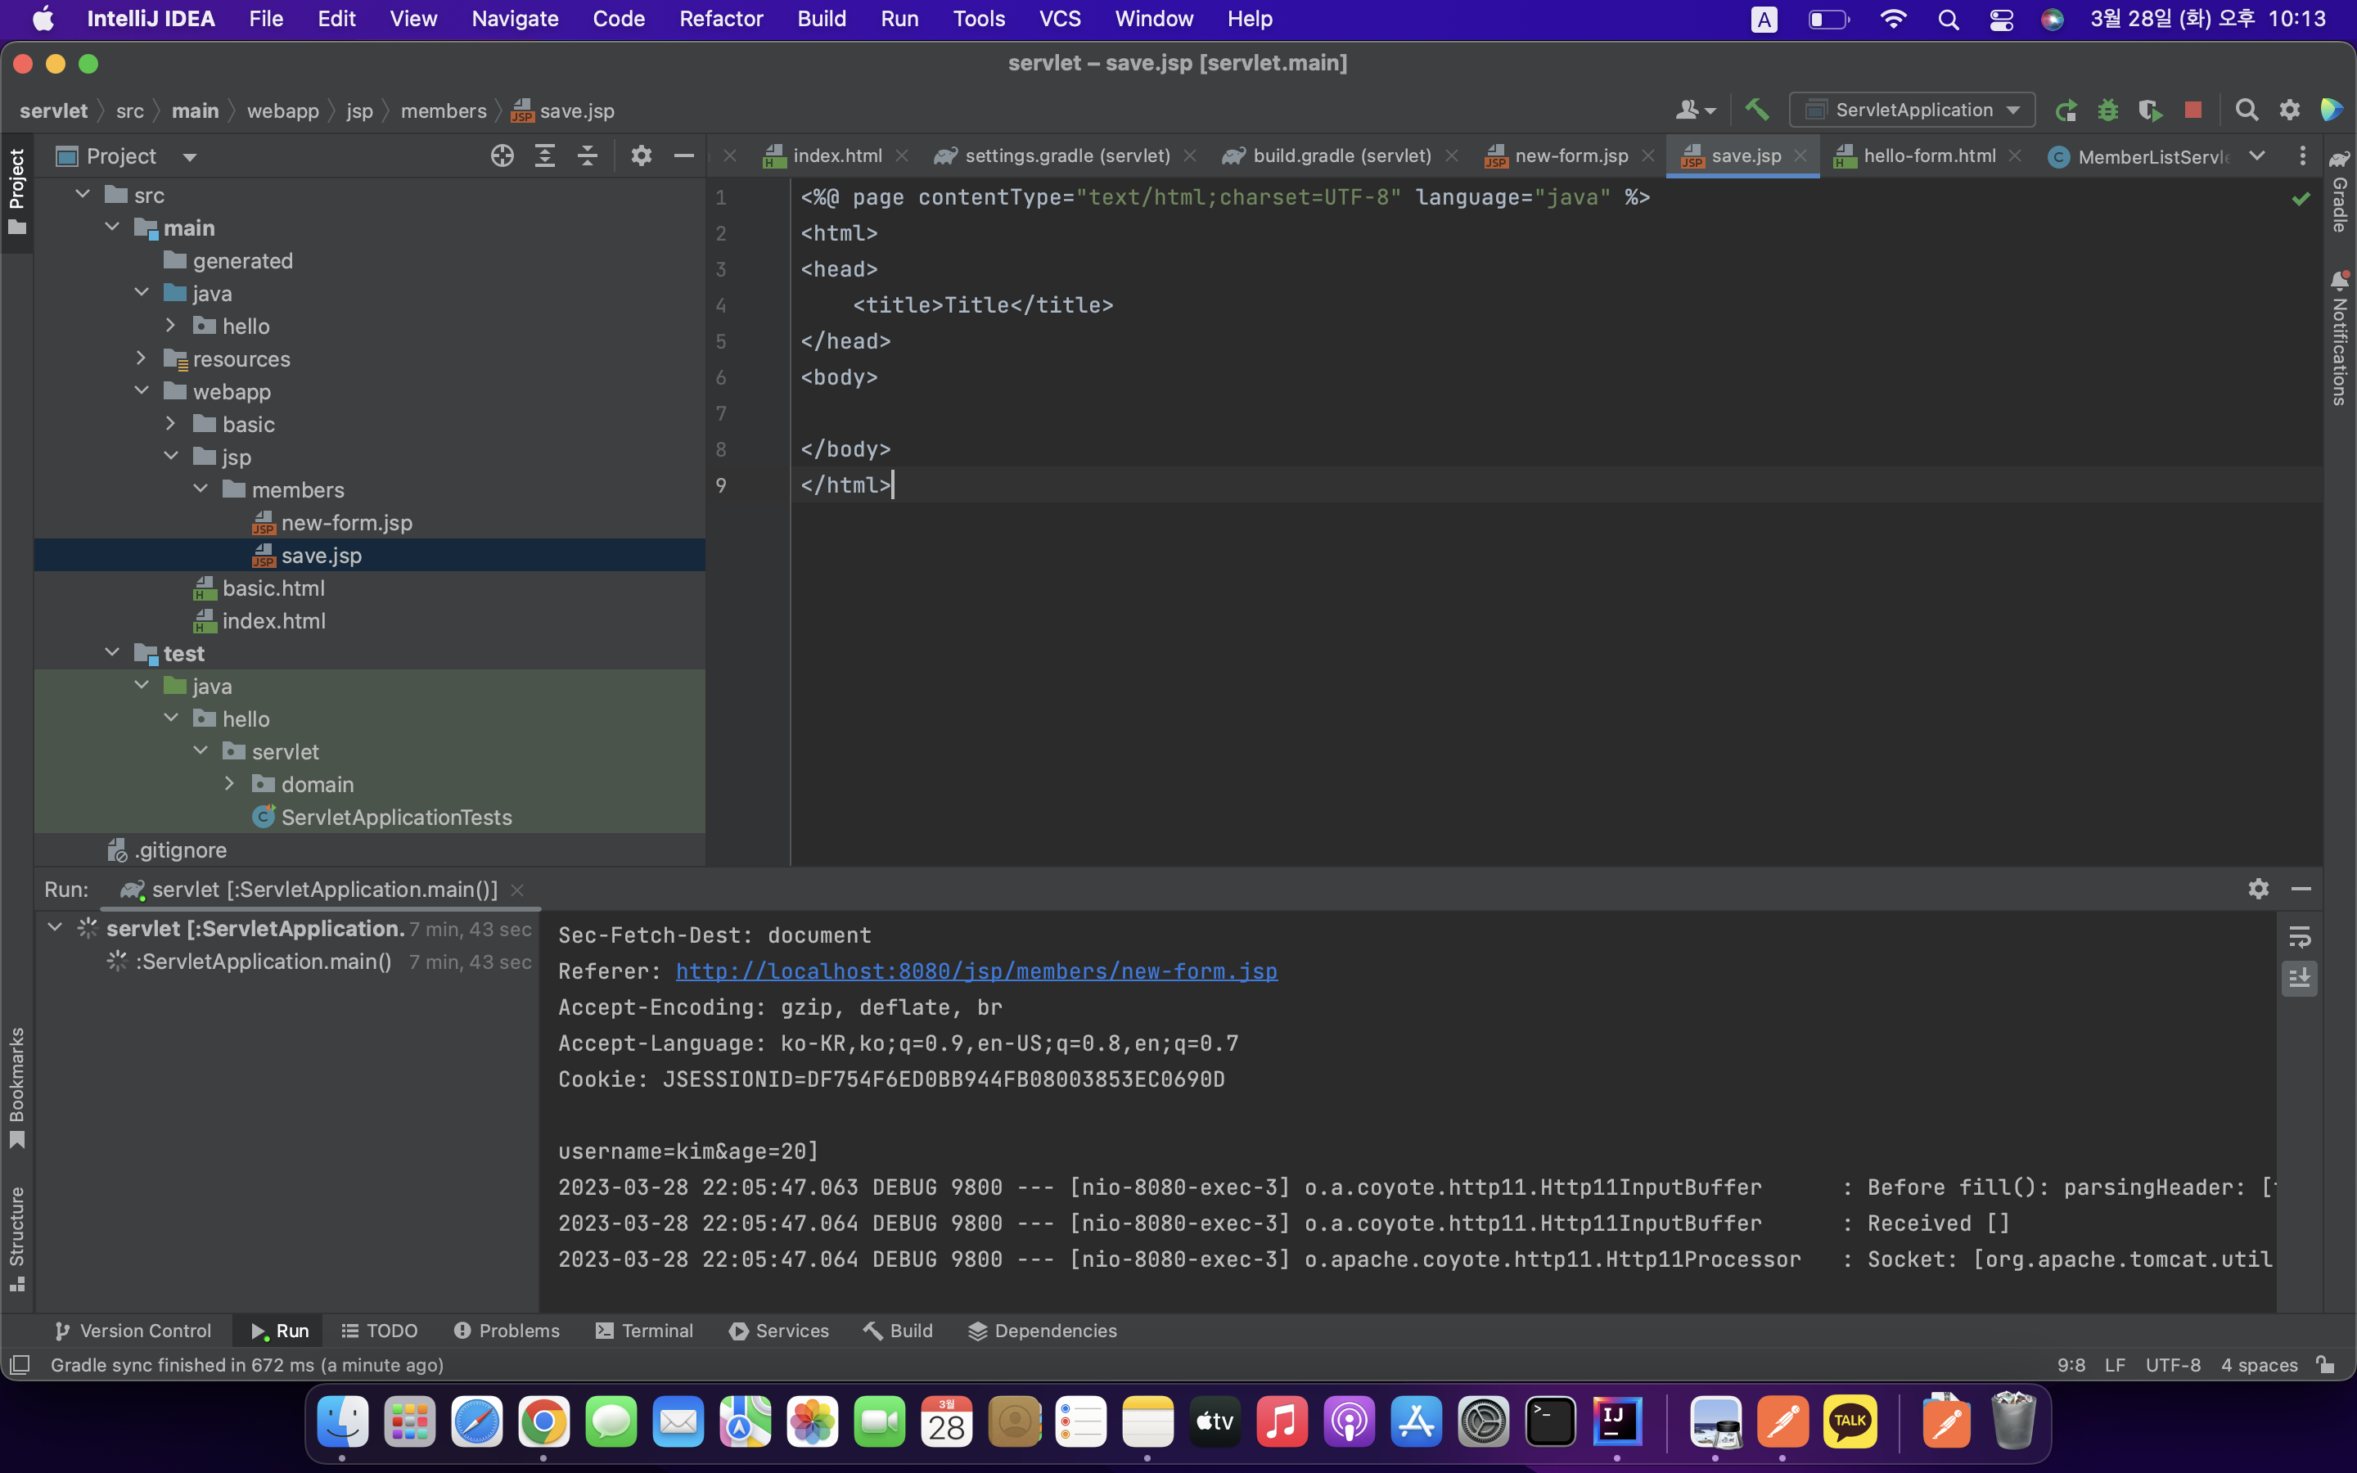The image size is (2357, 1473).
Task: Close the save.jsp editor tab
Action: (1800, 155)
